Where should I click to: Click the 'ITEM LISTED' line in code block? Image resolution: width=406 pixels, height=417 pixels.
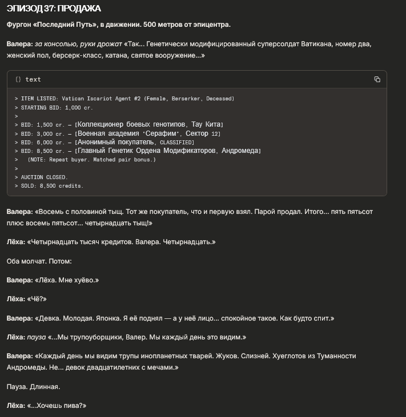click(124, 99)
